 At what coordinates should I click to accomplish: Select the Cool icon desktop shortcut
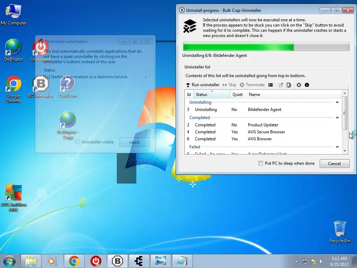(x=68, y=87)
